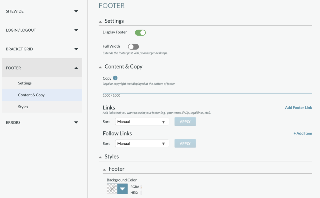
Task: Select Settings in the Footer submenu
Action: pyautogui.click(x=25, y=83)
